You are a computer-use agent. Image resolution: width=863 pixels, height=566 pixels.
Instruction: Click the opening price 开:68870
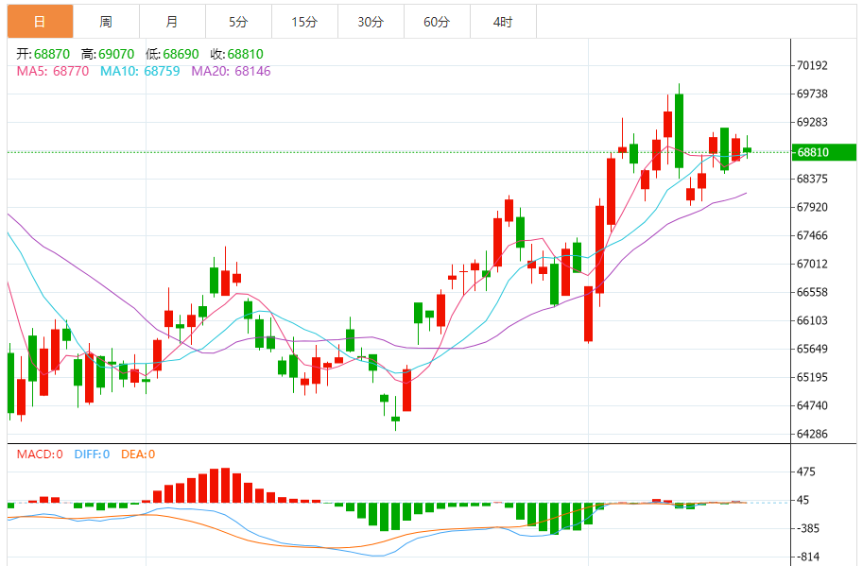[43, 54]
